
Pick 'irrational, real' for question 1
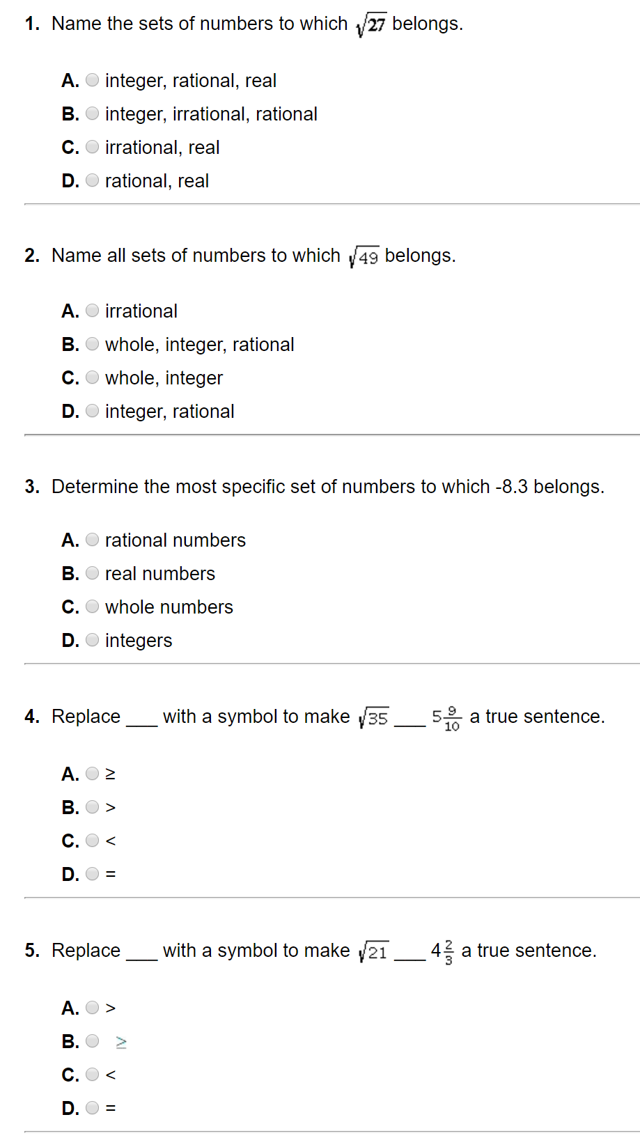click(93, 147)
